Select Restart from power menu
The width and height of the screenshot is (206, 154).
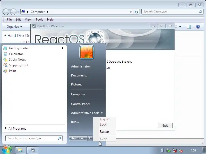[x=105, y=132]
